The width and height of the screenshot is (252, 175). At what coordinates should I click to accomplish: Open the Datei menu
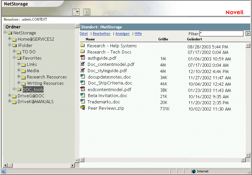(84, 34)
